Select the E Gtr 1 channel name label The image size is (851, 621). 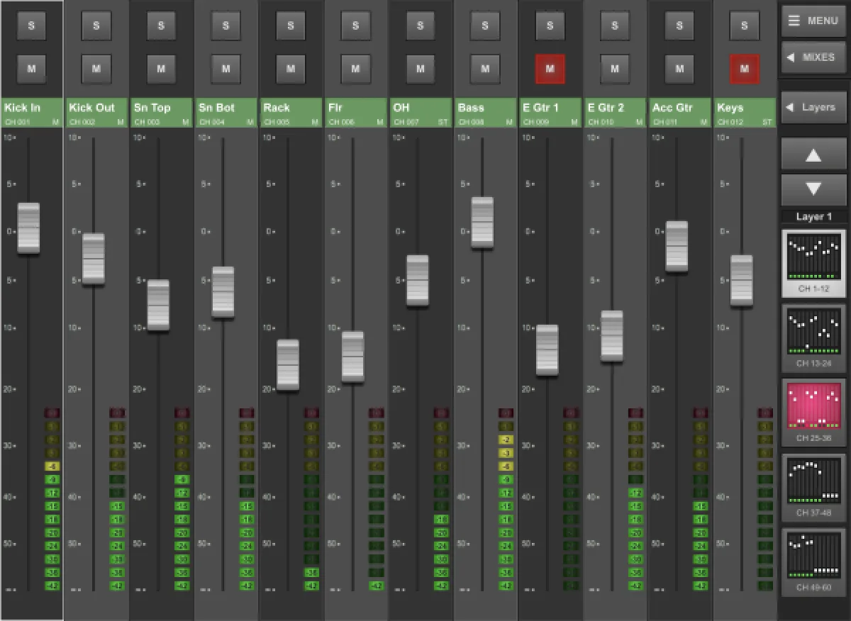pos(550,113)
